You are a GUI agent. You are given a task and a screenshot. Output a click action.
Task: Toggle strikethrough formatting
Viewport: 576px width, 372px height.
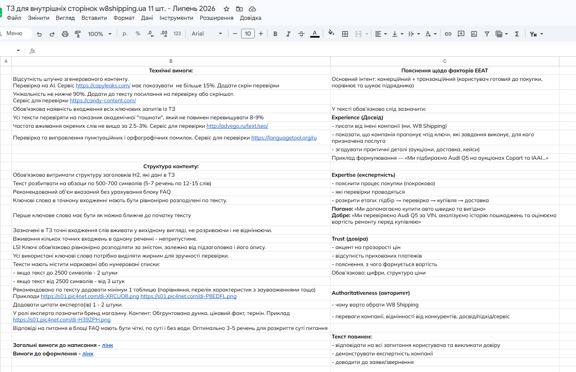tap(301, 34)
